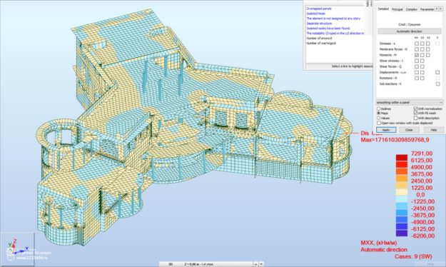Viewport: 446px width, 267px height.
Task: Select the Values radio button
Action: click(x=379, y=118)
